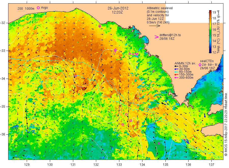Viewport: 229px width, 168px height.
Task: Click the 129 longitude axis label
Action: click(27, 165)
